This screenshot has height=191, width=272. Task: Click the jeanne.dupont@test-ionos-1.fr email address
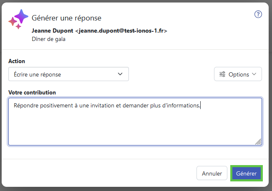tap(121, 31)
